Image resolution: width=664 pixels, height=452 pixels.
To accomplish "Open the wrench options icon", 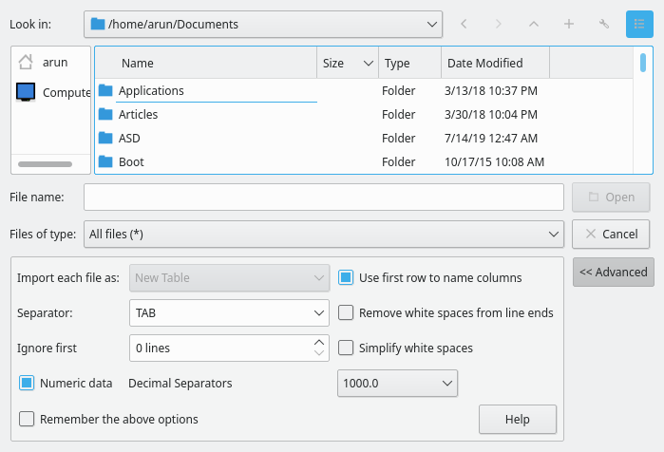I will [x=603, y=24].
